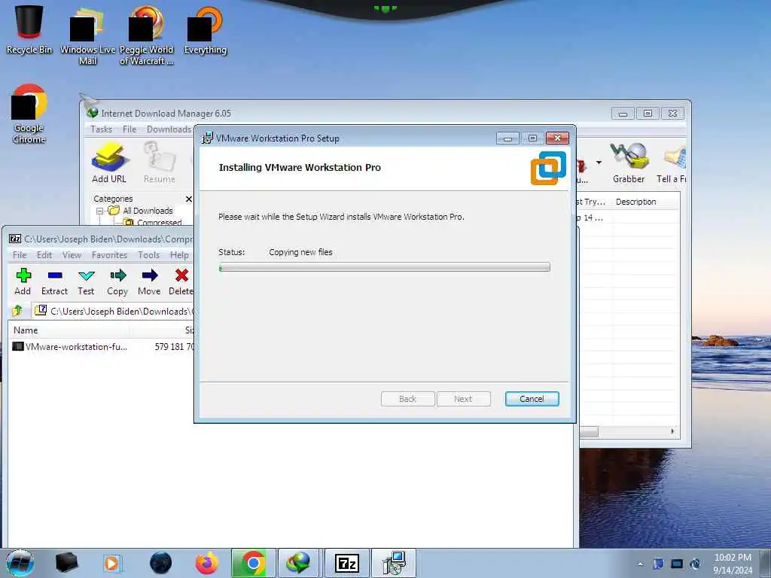Click the Tell a Friend icon in IDM
Screen dimensions: 771x578
[671, 163]
